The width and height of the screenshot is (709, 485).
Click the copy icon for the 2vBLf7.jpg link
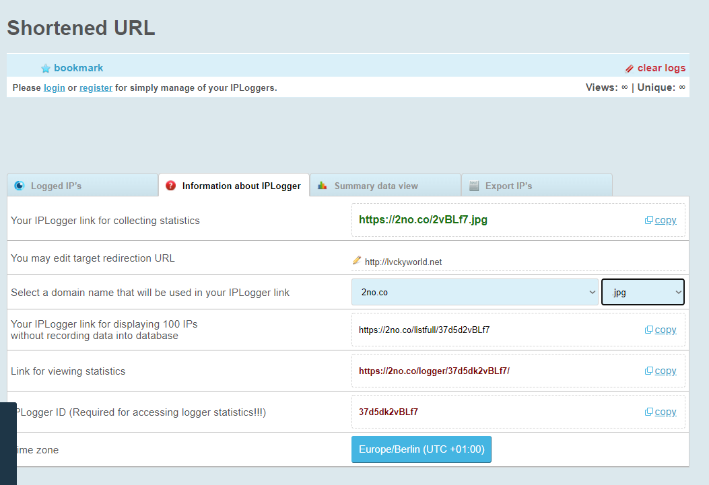click(x=648, y=221)
